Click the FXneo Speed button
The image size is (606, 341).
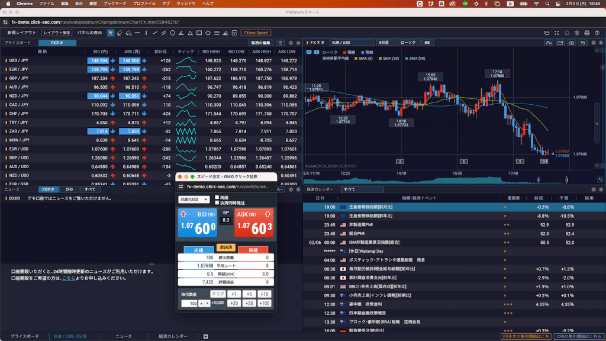point(256,33)
